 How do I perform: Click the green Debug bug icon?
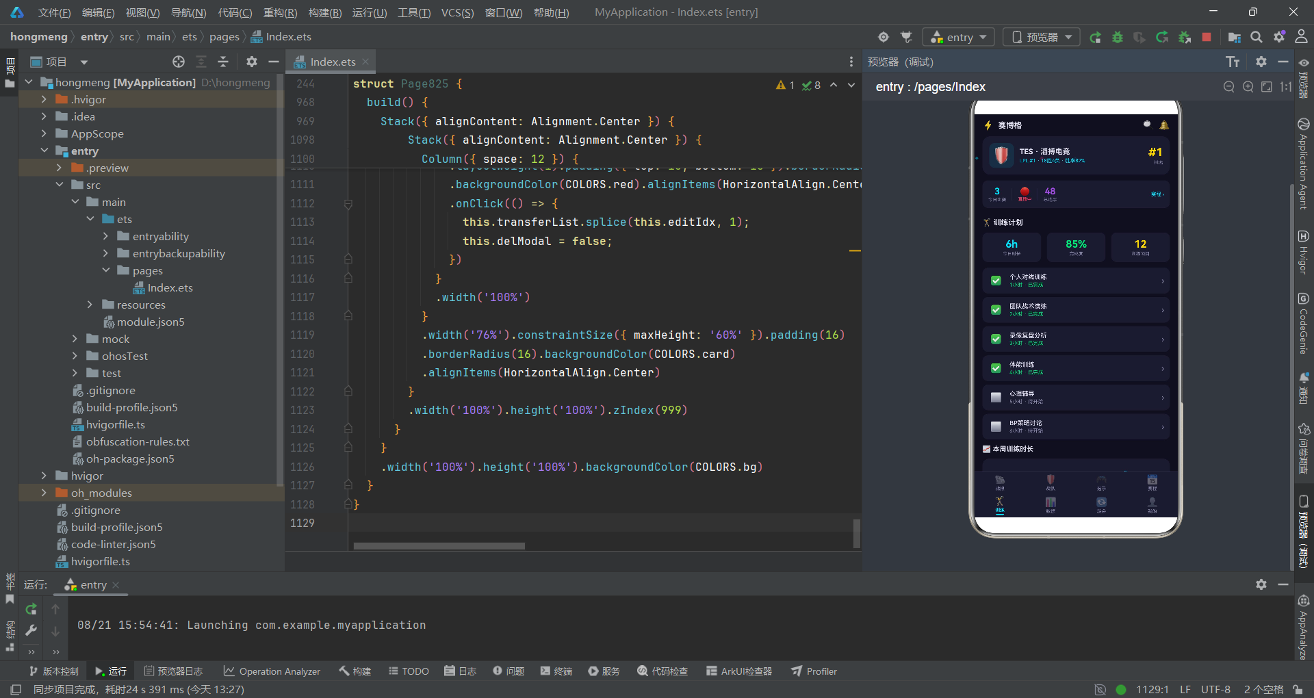pos(1118,37)
